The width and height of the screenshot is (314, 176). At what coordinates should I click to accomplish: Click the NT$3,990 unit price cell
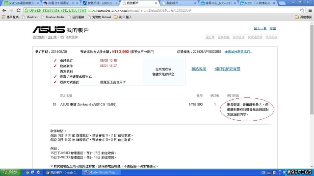(x=196, y=104)
